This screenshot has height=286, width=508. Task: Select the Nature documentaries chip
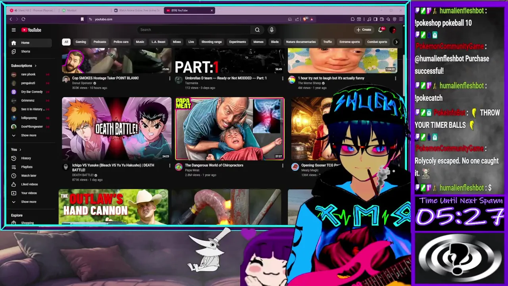click(x=301, y=42)
